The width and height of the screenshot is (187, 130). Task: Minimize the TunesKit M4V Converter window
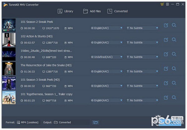pos(172,4)
